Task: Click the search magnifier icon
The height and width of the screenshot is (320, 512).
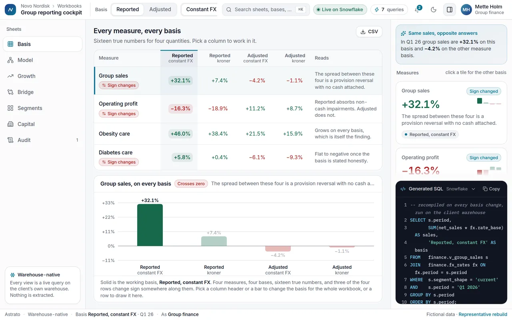Action: click(229, 10)
